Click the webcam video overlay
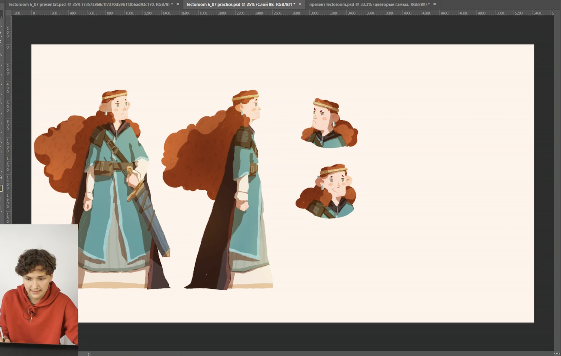 [39, 284]
